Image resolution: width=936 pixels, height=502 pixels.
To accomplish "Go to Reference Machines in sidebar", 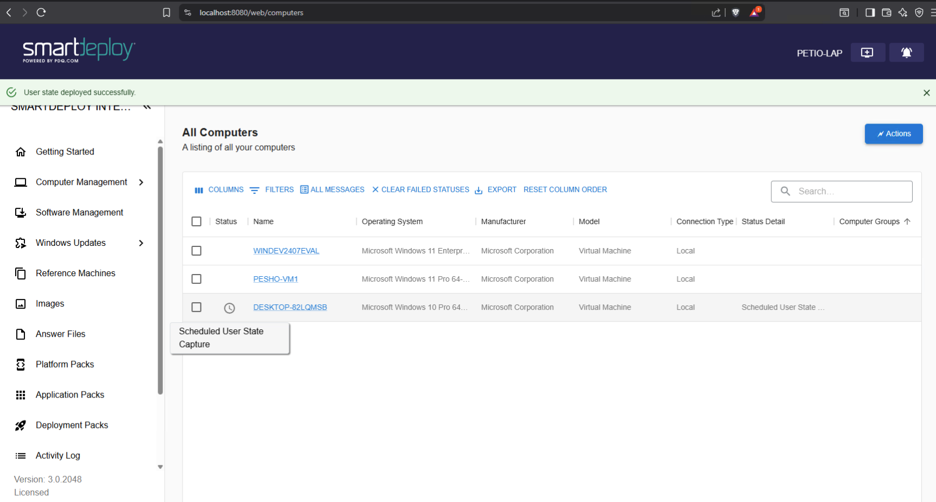I will click(x=75, y=273).
